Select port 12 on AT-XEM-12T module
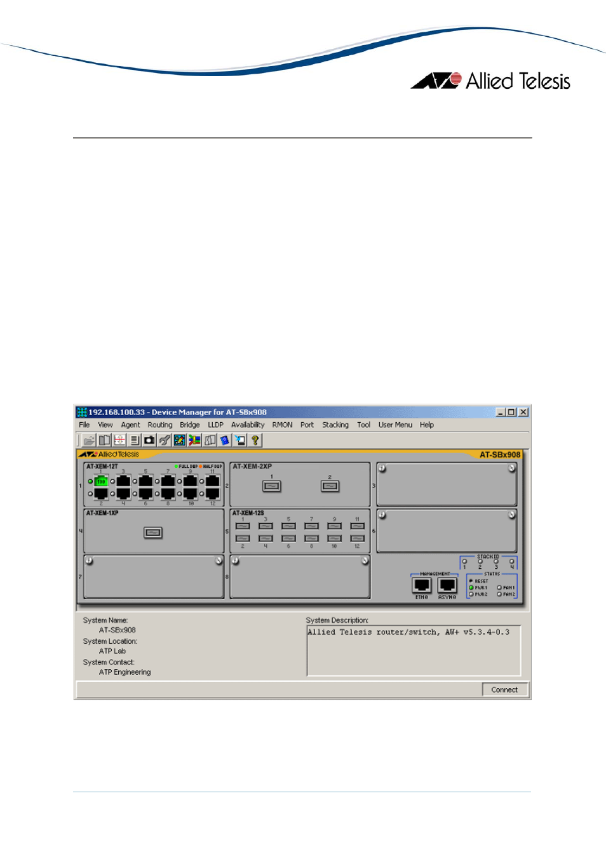 tap(212, 493)
